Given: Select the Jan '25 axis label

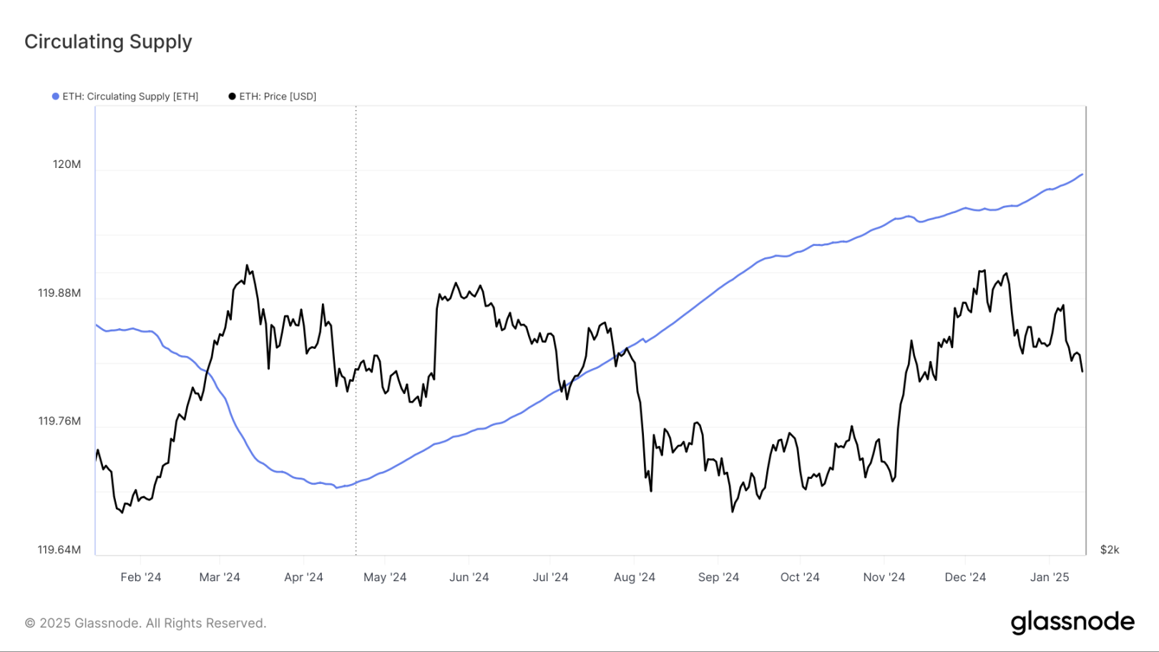Looking at the screenshot, I should 1050,577.
